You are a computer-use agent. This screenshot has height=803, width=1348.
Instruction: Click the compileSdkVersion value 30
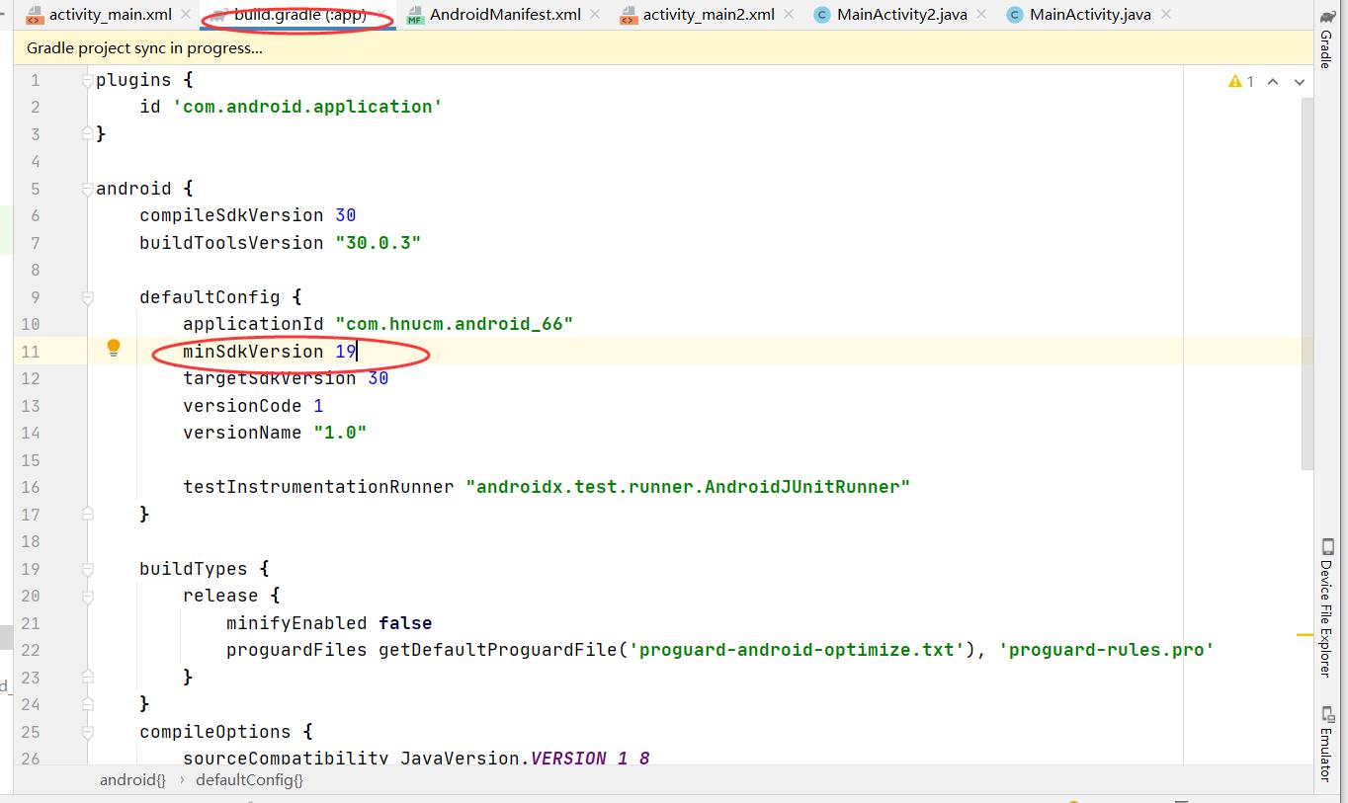coord(345,215)
